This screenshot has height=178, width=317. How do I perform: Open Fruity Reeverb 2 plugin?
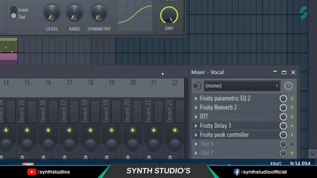218,108
